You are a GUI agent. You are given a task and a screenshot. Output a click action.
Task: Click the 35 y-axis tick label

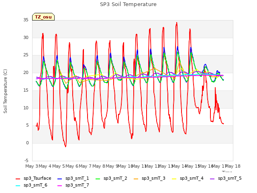point(26,20)
